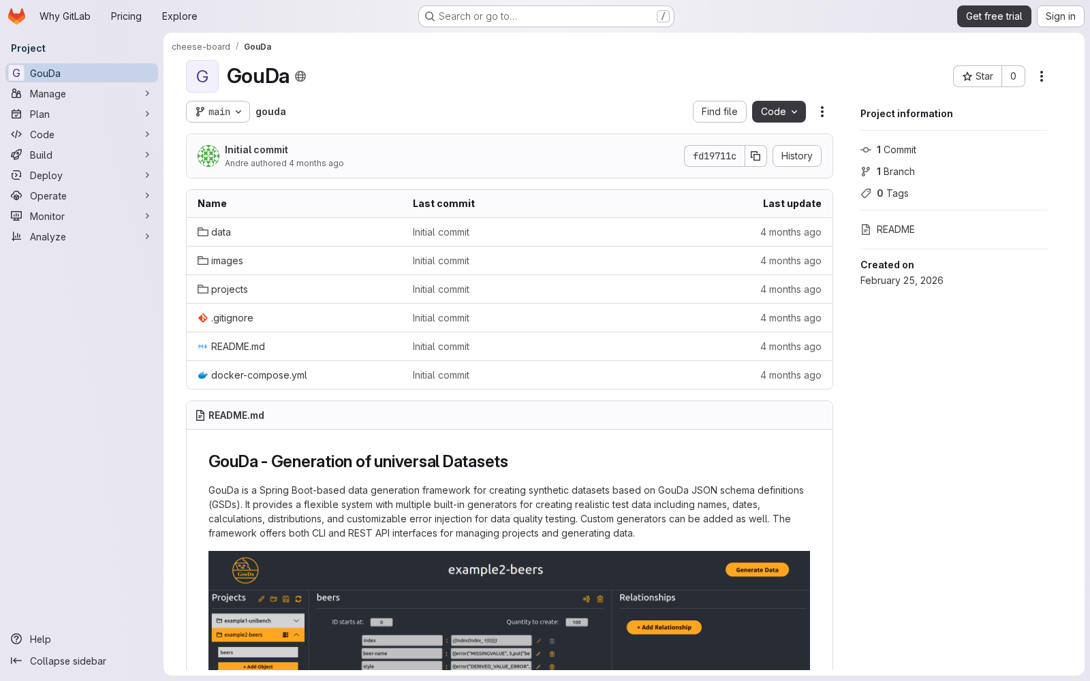Click the Collapse sidebar arrow icon
Image resolution: width=1090 pixels, height=681 pixels.
point(16,661)
